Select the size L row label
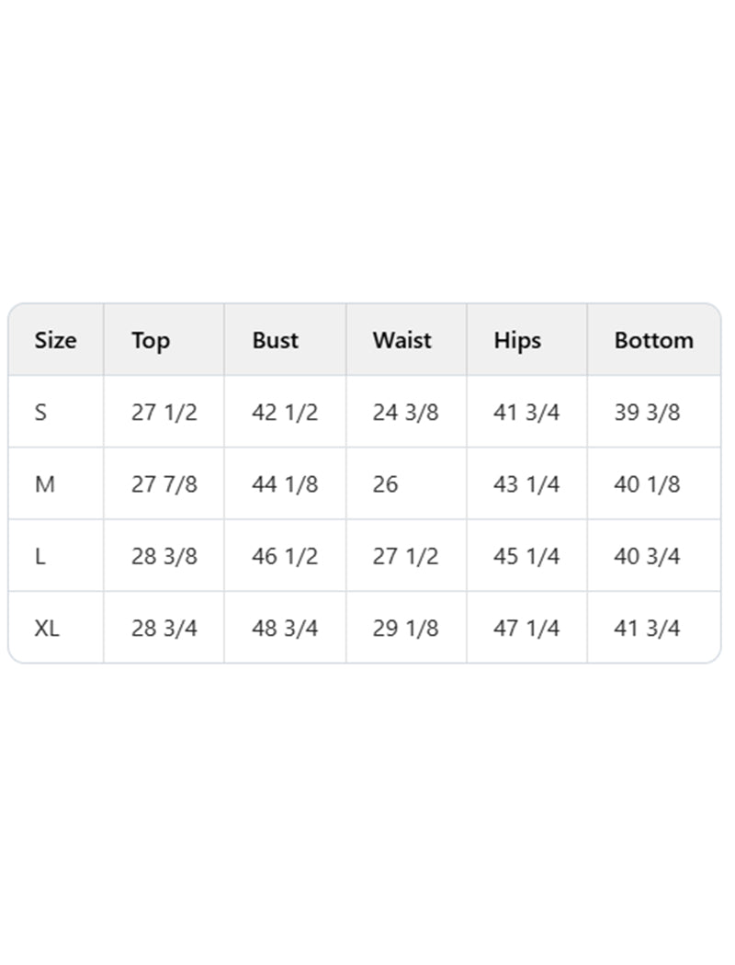 40,556
